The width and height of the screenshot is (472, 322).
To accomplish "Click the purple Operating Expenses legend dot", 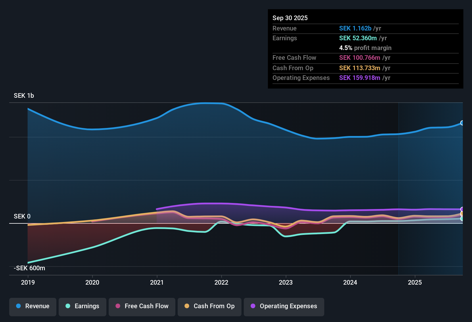I will pyautogui.click(x=253, y=306).
